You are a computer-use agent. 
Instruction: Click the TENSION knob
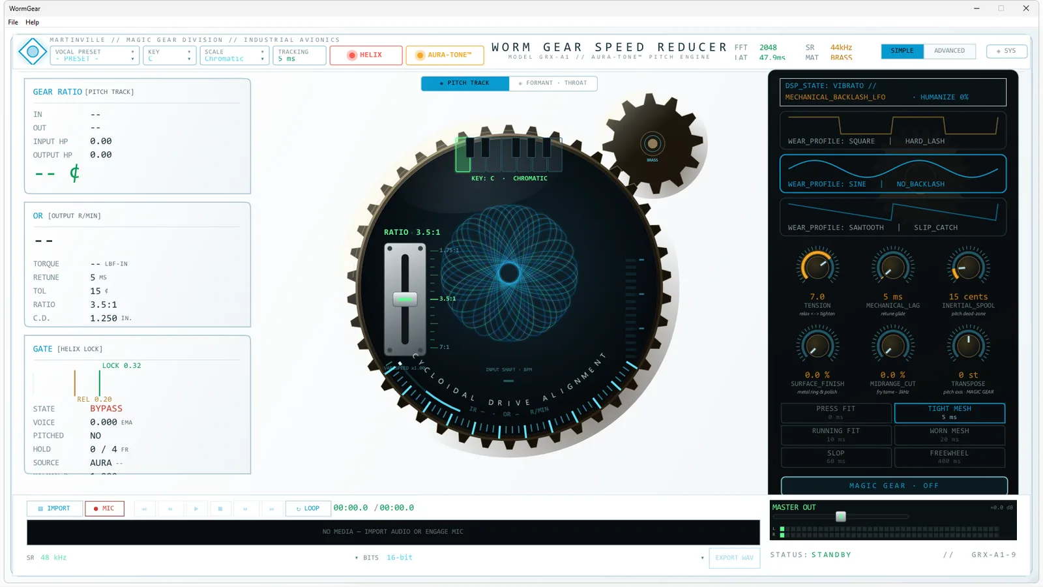click(x=817, y=267)
